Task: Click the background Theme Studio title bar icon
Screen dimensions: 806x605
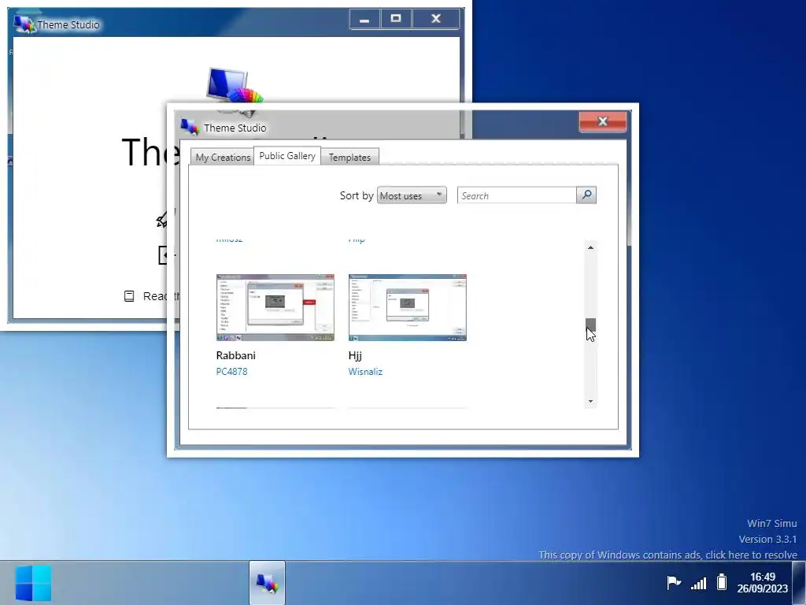Action: 24,24
